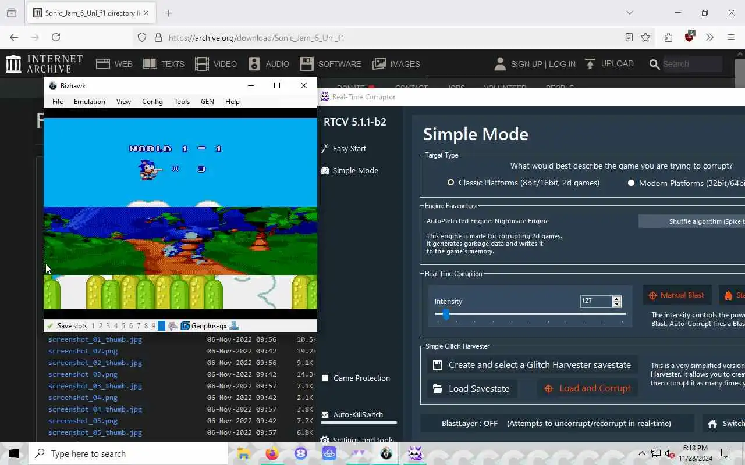Click the Firefox address bar URL
Viewport: 745px width, 465px height.
click(257, 38)
